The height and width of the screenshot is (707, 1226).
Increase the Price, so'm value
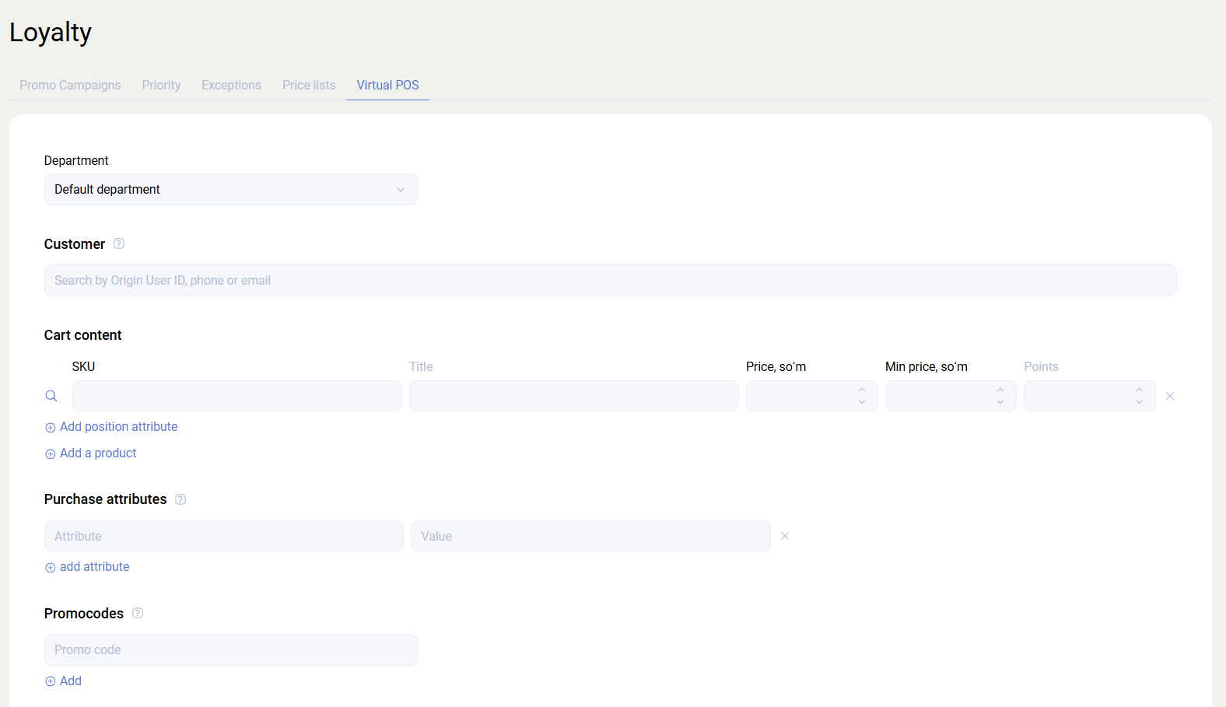[x=862, y=390]
